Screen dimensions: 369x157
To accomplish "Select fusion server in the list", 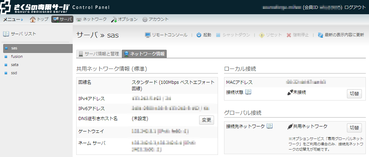I will 17,56.
